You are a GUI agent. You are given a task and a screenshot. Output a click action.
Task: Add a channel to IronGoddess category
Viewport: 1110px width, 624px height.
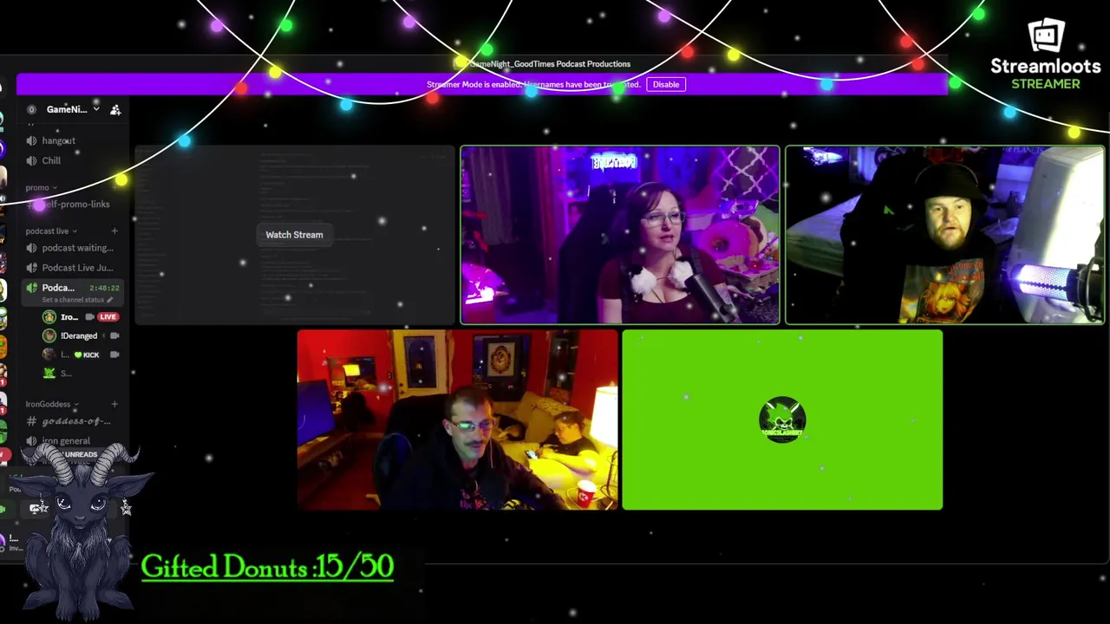(114, 405)
